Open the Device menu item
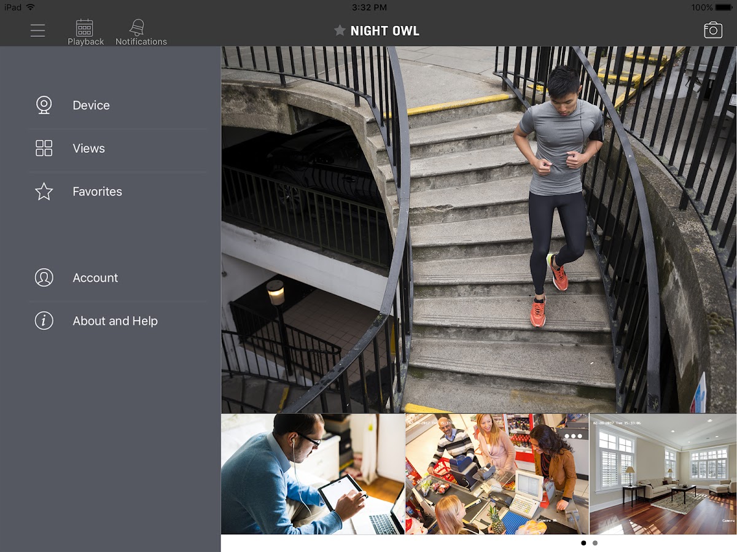Viewport: 737px width, 552px height. coord(91,105)
